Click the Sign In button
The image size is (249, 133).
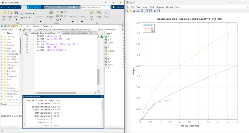coord(120,7)
